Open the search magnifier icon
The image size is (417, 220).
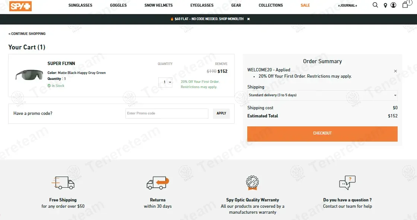click(x=375, y=5)
